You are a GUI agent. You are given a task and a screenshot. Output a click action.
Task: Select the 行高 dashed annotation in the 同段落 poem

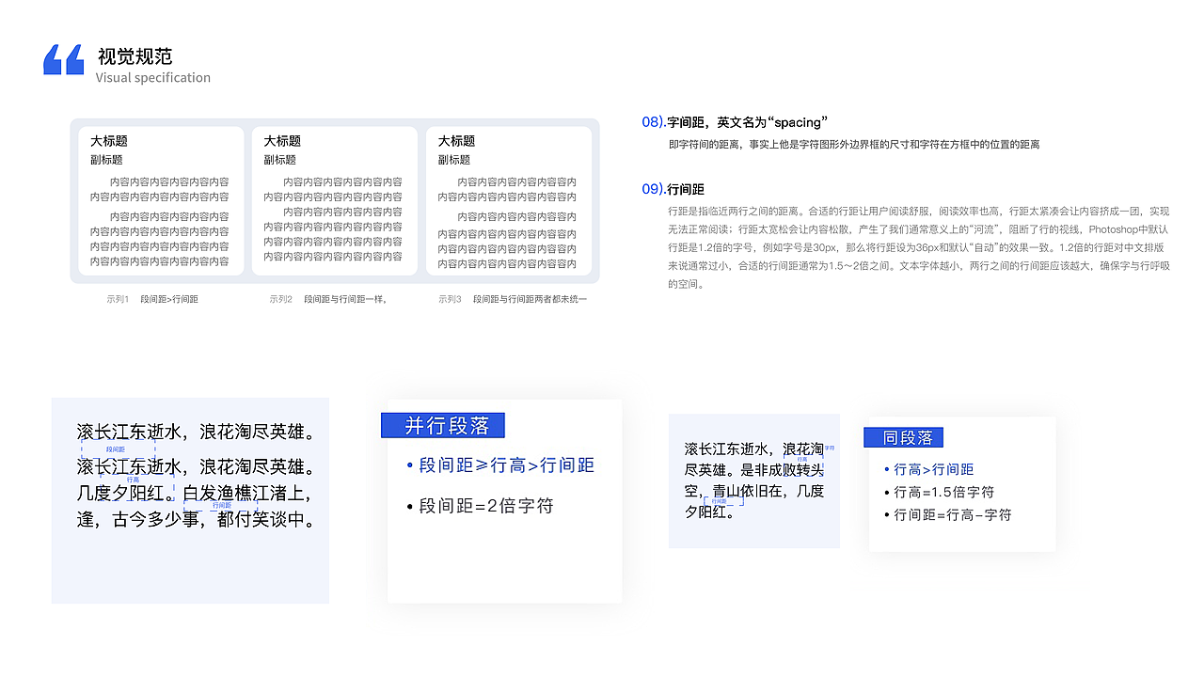pyautogui.click(x=802, y=460)
